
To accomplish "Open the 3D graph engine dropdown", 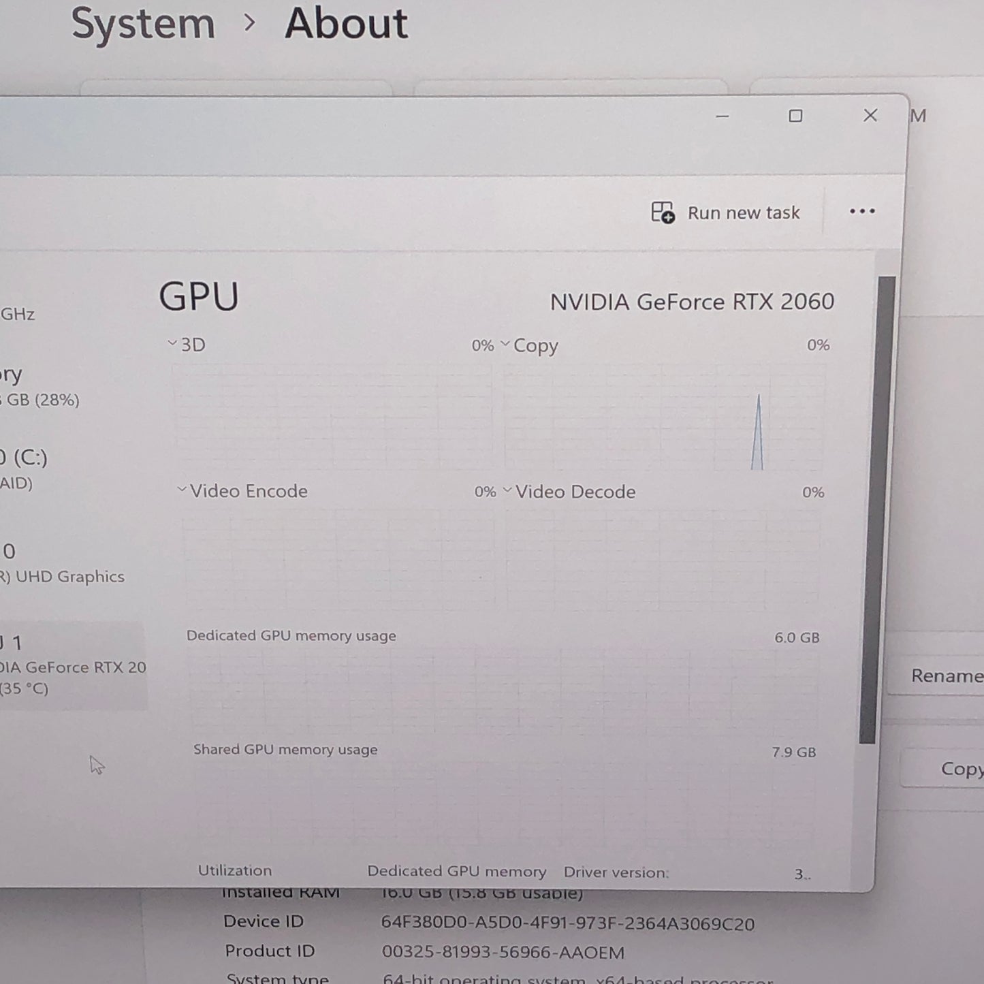I will click(x=172, y=343).
